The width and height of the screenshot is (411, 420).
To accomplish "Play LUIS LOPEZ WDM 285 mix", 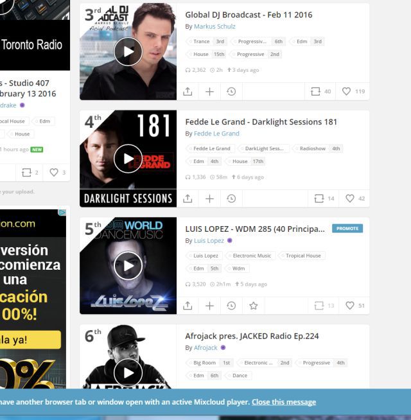I will pyautogui.click(x=128, y=266).
